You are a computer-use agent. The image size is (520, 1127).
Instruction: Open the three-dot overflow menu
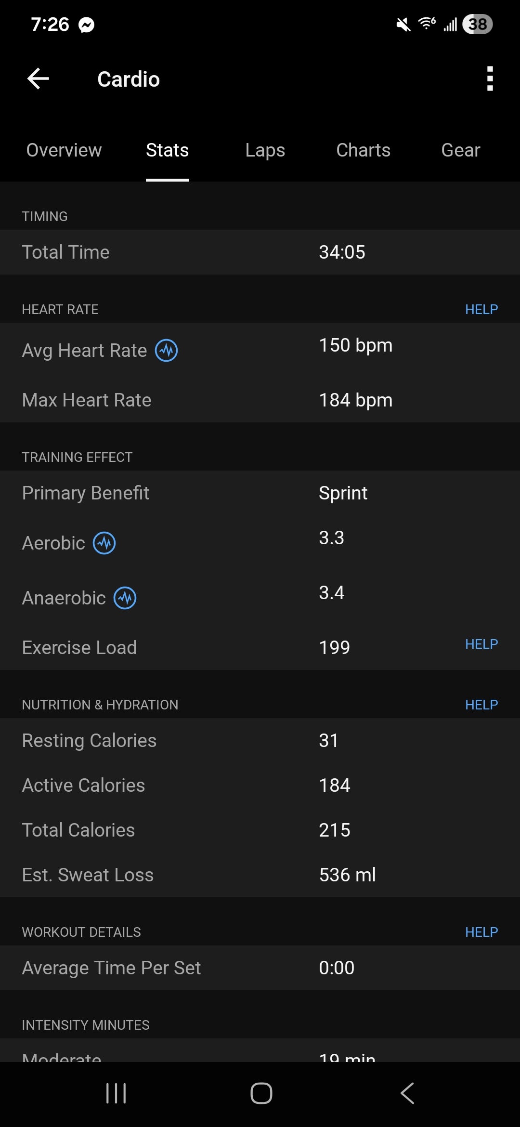tap(490, 79)
